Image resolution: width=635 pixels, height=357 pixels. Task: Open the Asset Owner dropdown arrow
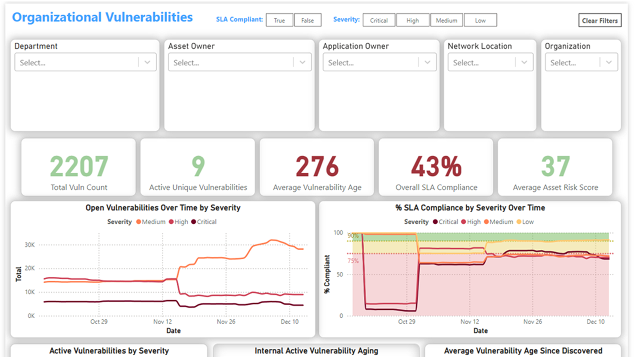click(302, 62)
